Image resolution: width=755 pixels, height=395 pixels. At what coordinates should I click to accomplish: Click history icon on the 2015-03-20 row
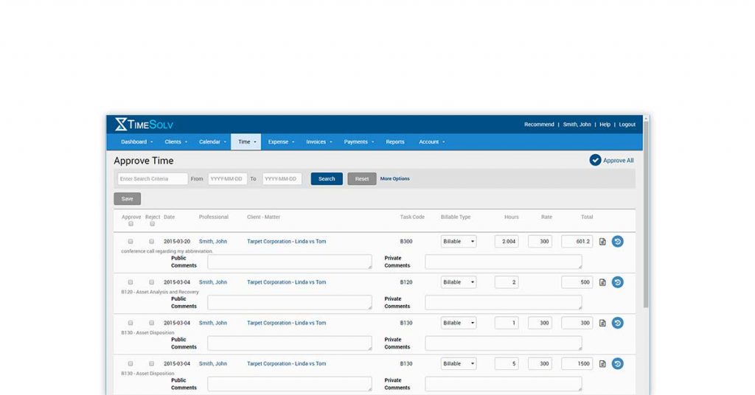click(618, 241)
